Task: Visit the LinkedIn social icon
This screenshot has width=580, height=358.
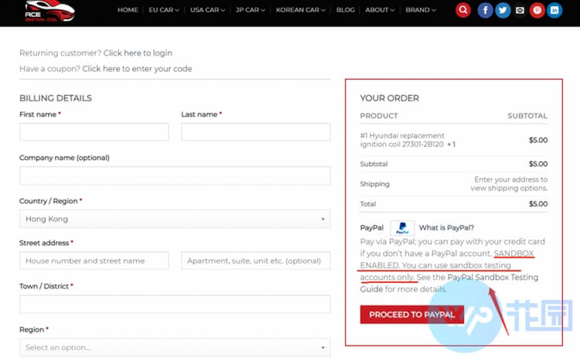Action: 554,10
